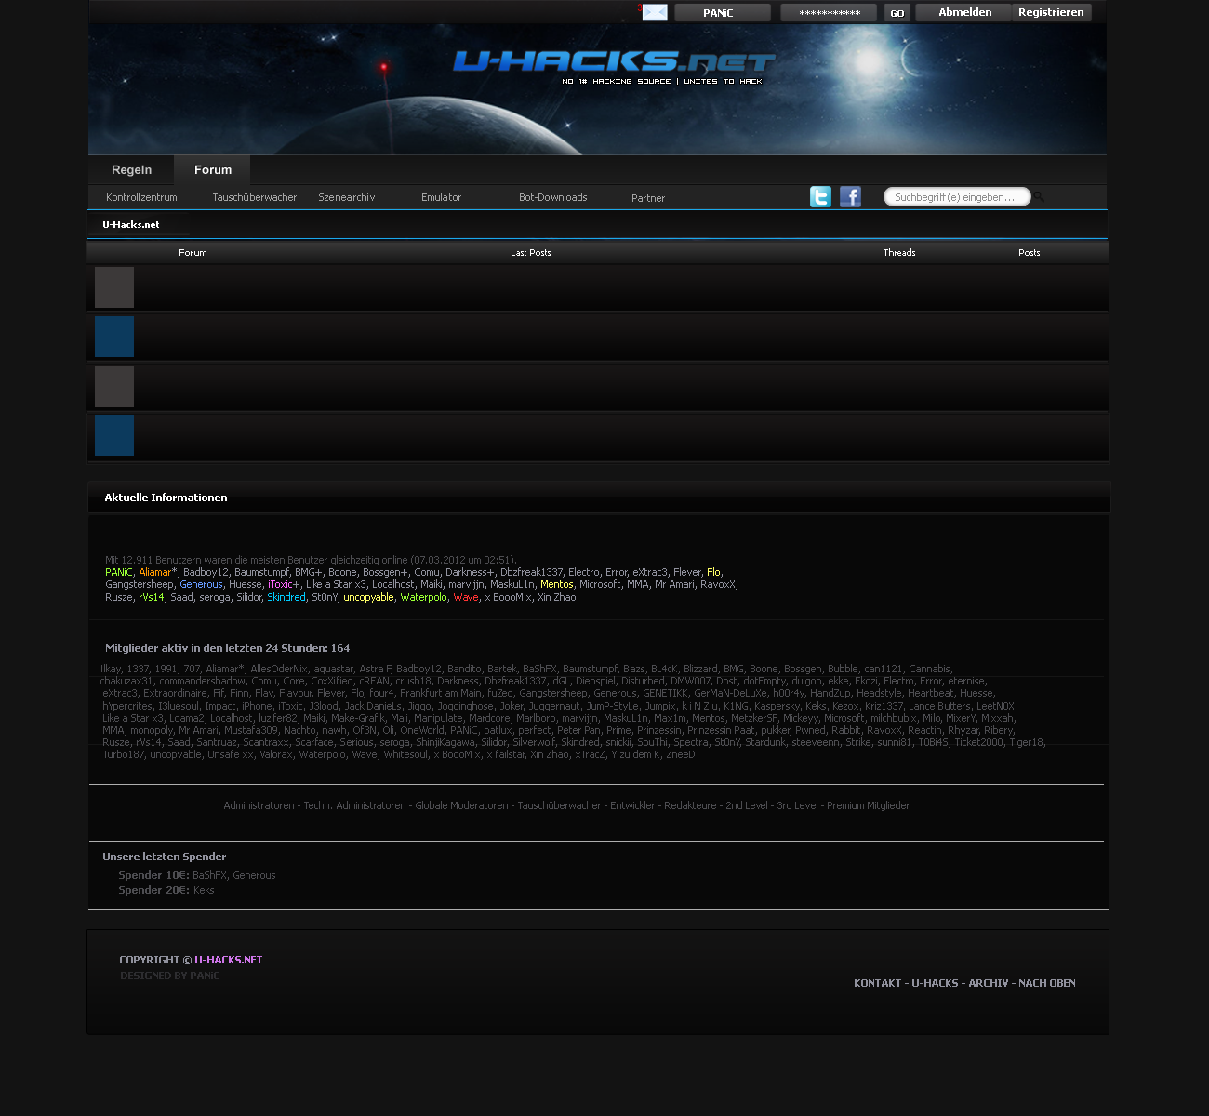
Task: Click the first blue forum status icon
Action: (114, 337)
